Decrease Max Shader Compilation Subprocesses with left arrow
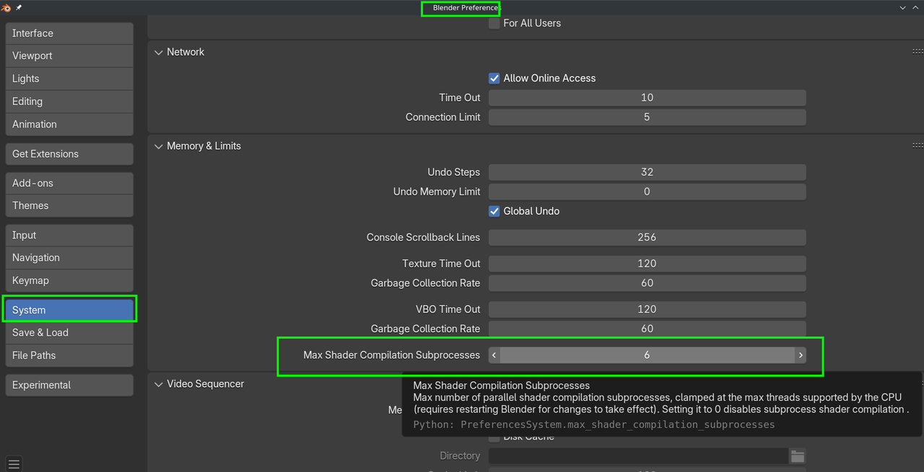Image resolution: width=924 pixels, height=472 pixels. click(x=494, y=355)
